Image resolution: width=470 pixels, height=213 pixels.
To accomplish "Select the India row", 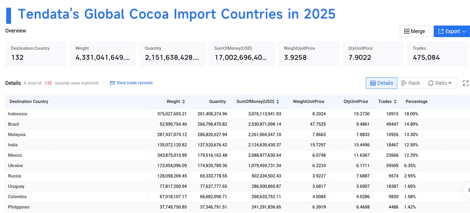I will (x=238, y=145).
